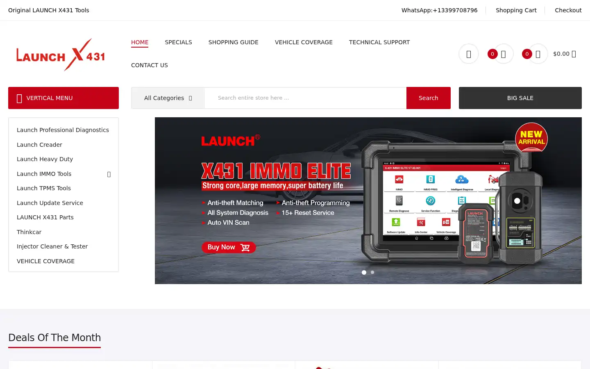The width and height of the screenshot is (590, 369).
Task: Open Launch Update Service category
Action: [50, 203]
